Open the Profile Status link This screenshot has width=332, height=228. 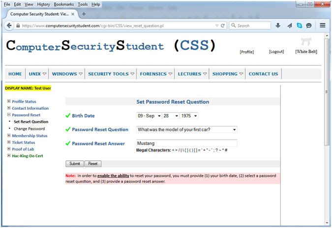click(24, 102)
